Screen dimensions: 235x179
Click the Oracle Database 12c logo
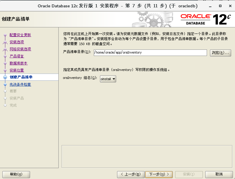(x=206, y=19)
